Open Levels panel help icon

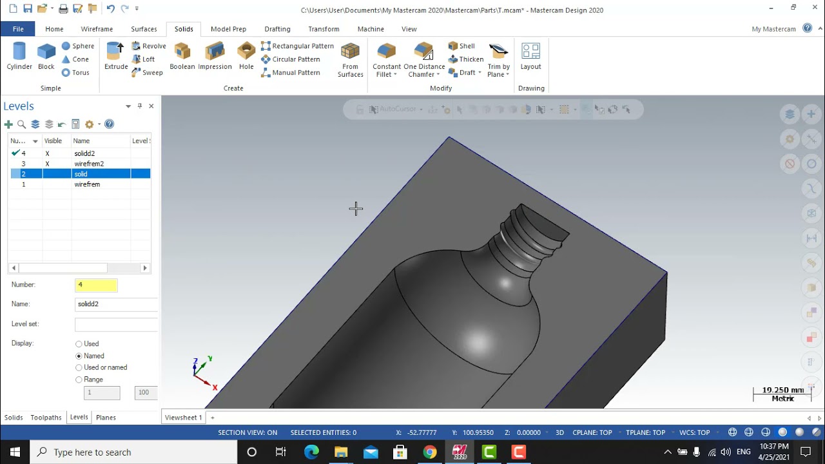tap(109, 124)
